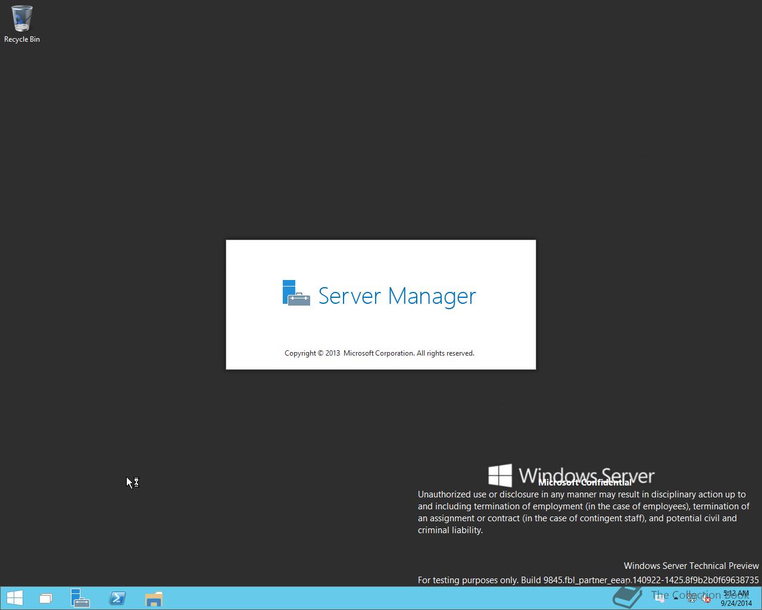Click the Microsoft Corporation copyright text
The height and width of the screenshot is (610, 762).
tap(379, 353)
